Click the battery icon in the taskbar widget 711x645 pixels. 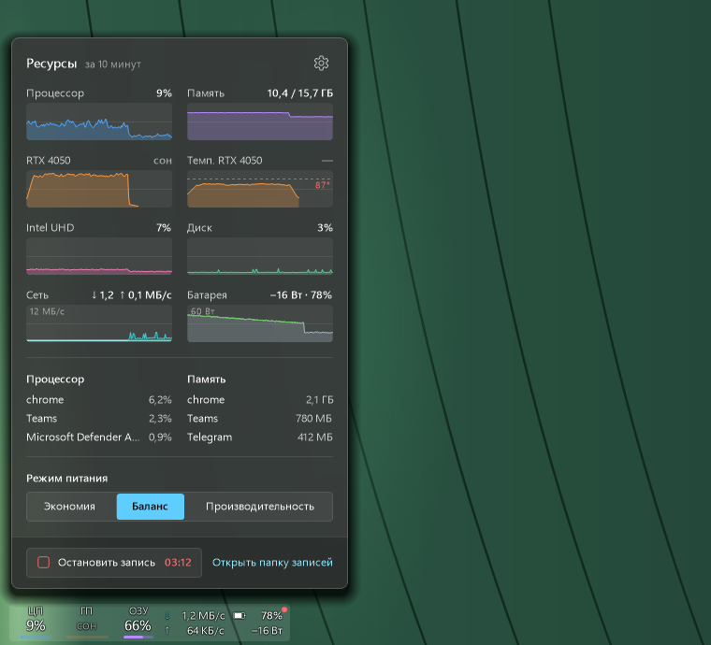pos(239,616)
